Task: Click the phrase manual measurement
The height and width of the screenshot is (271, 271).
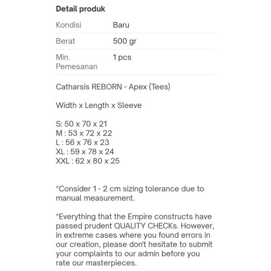Action: click(95, 198)
